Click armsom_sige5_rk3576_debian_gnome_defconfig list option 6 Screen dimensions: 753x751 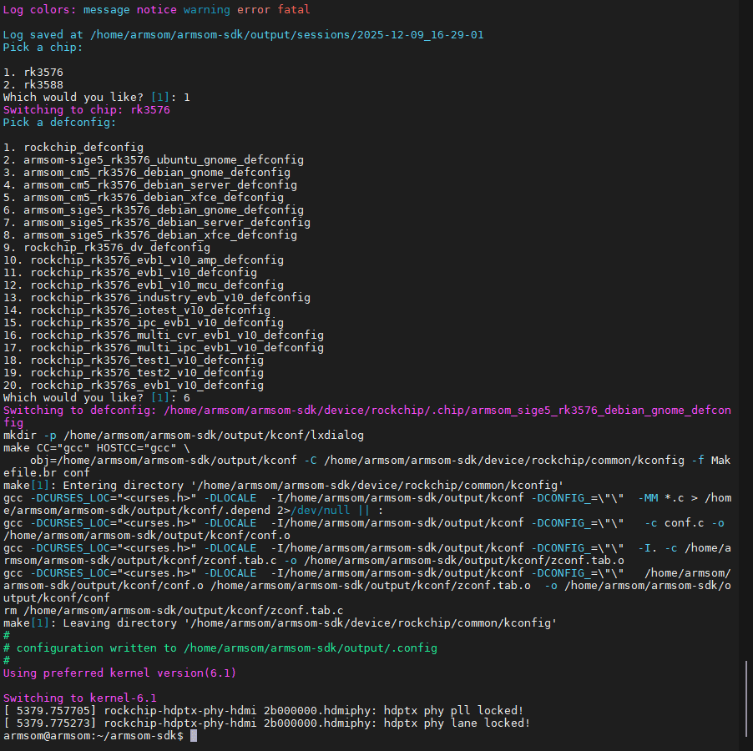point(164,210)
